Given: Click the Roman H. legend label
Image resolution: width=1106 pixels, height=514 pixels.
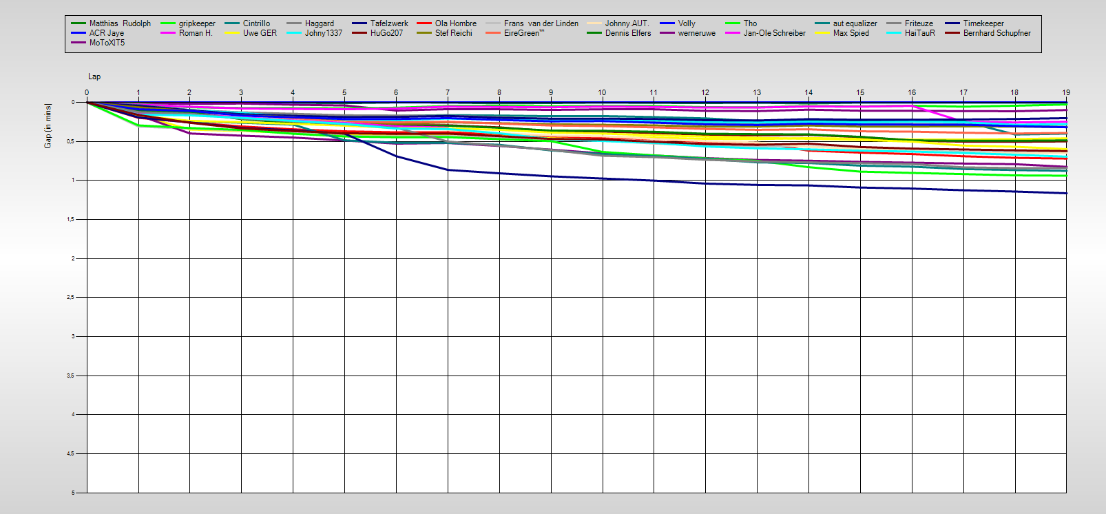Looking at the screenshot, I should tap(196, 33).
